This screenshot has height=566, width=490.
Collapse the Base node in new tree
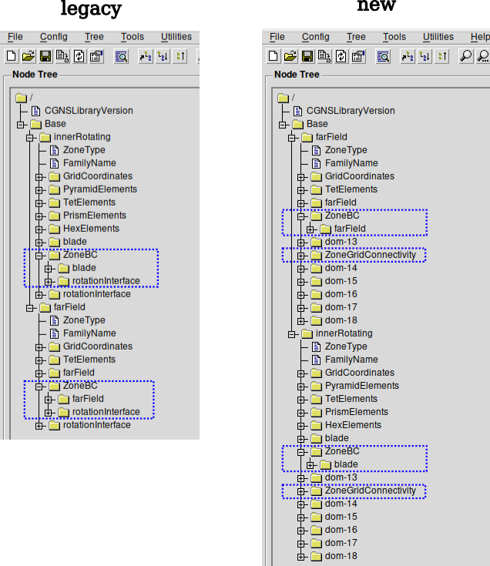(x=283, y=124)
